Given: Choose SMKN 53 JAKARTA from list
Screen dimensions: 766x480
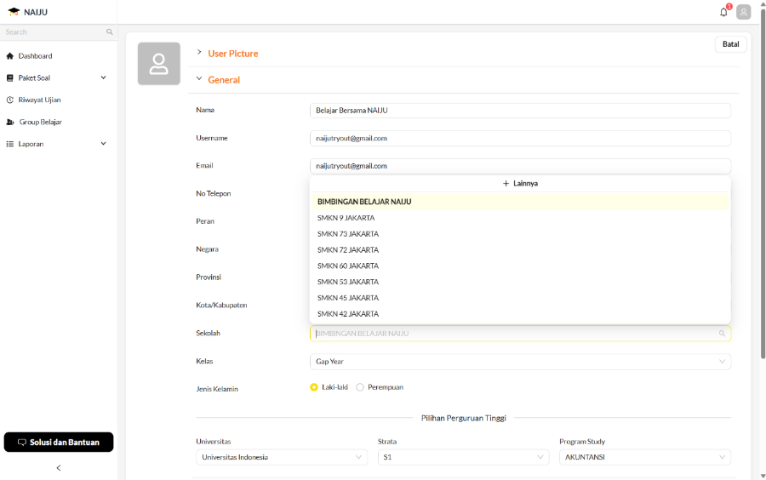Looking at the screenshot, I should (x=520, y=282).
